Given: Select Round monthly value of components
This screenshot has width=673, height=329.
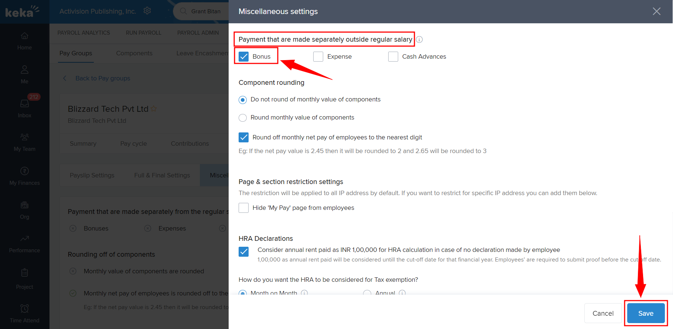Looking at the screenshot, I should pos(243,118).
